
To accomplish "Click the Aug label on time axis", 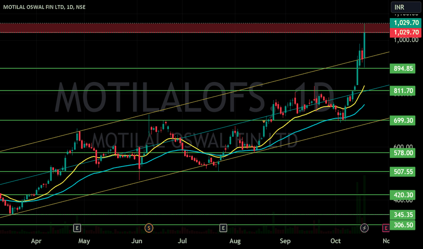I will coord(235,241).
